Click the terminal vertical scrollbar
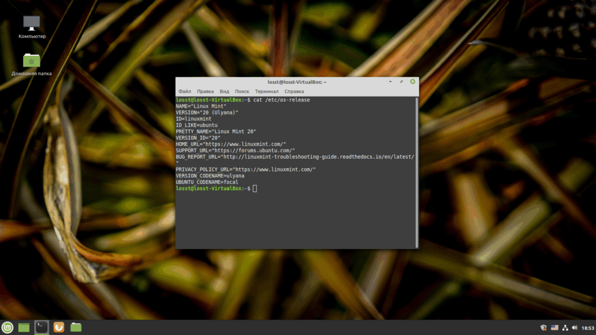 [x=417, y=172]
